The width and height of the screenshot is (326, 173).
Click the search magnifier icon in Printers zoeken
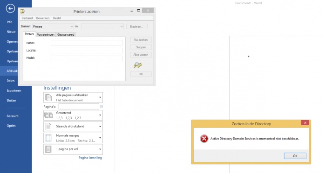click(x=137, y=65)
